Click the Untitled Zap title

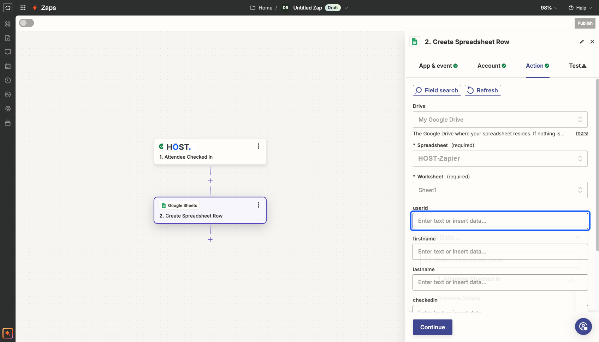[x=308, y=8]
